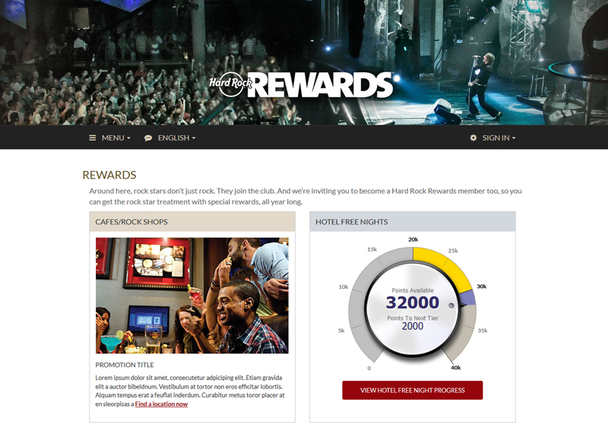Select the Cafes/Rock Shops panel header
This screenshot has height=428, width=608.
tap(192, 221)
